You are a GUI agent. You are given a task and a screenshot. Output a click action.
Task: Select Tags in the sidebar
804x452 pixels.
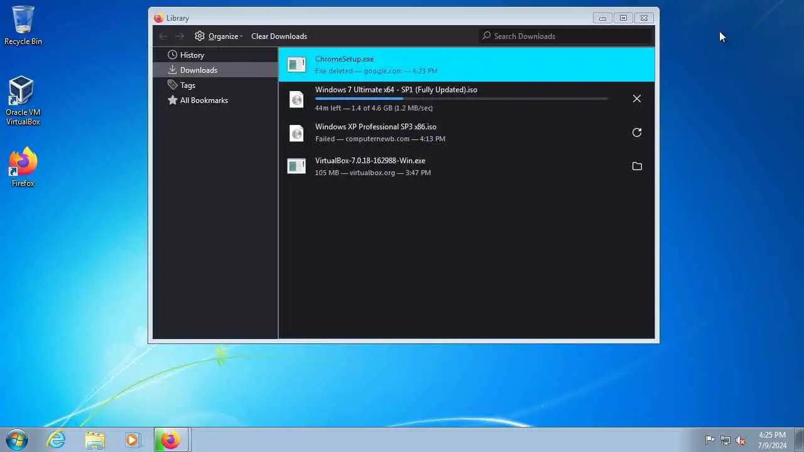[x=215, y=85]
